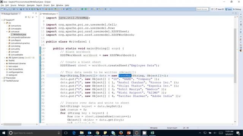Open the Navigate menu
This screenshot has width=243, height=136.
tap(31, 5)
